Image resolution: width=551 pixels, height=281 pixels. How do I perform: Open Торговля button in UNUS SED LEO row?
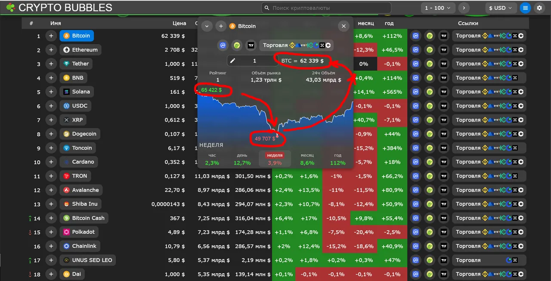[489, 260]
